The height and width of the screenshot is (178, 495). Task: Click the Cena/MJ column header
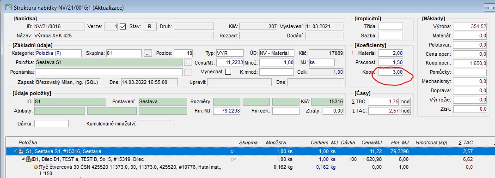click(x=372, y=142)
